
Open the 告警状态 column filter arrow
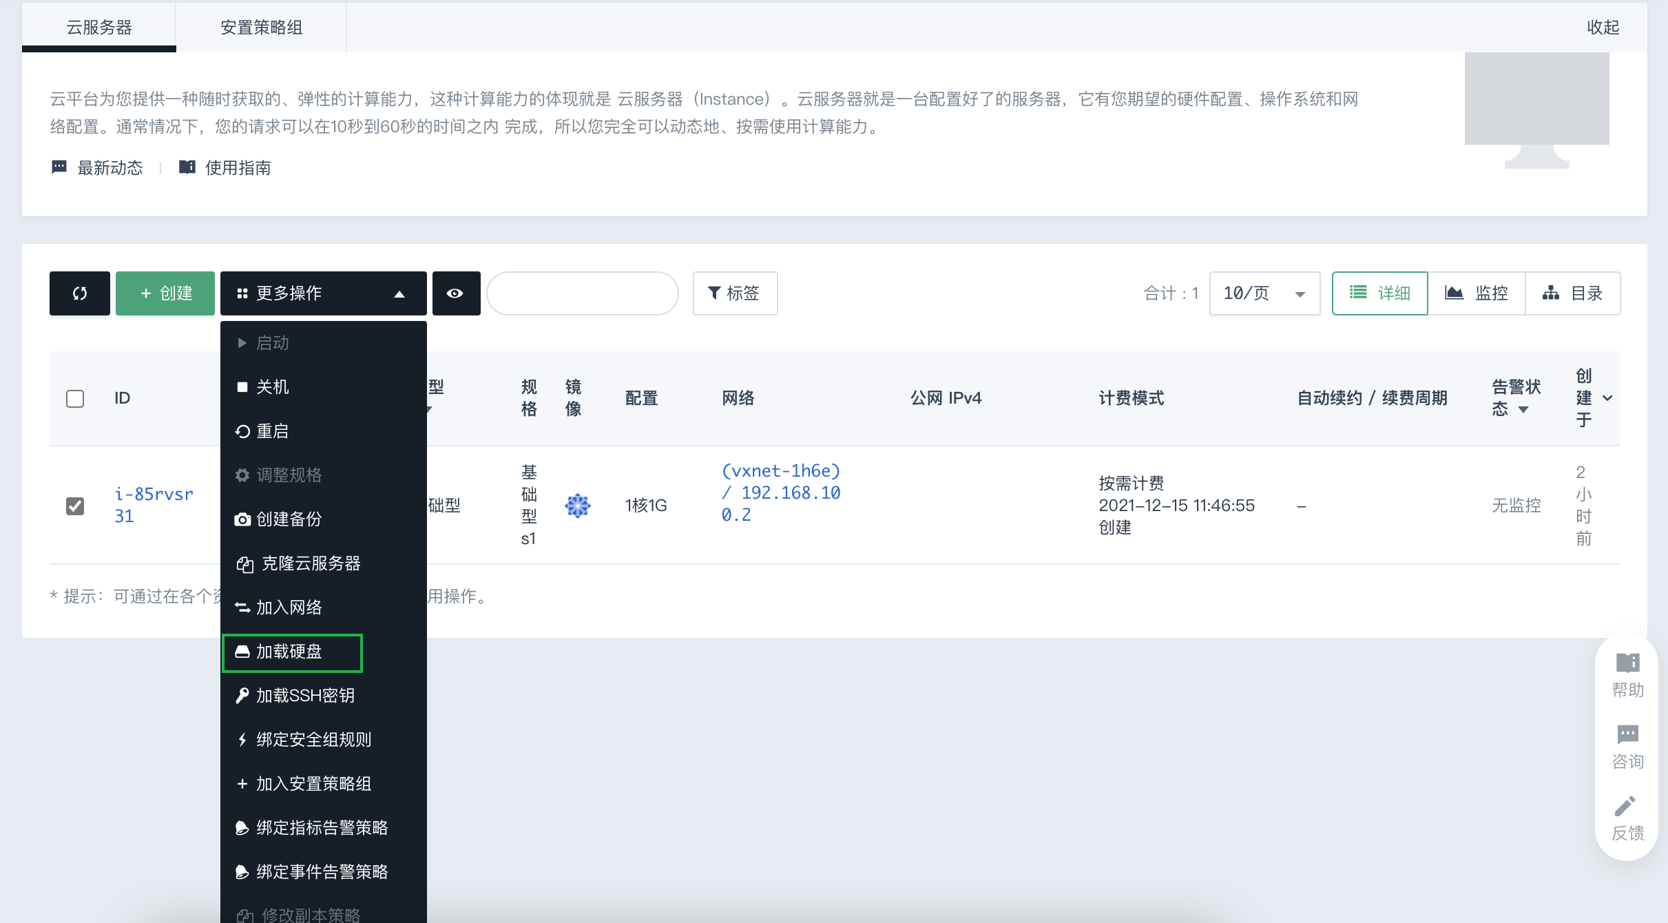(1523, 410)
